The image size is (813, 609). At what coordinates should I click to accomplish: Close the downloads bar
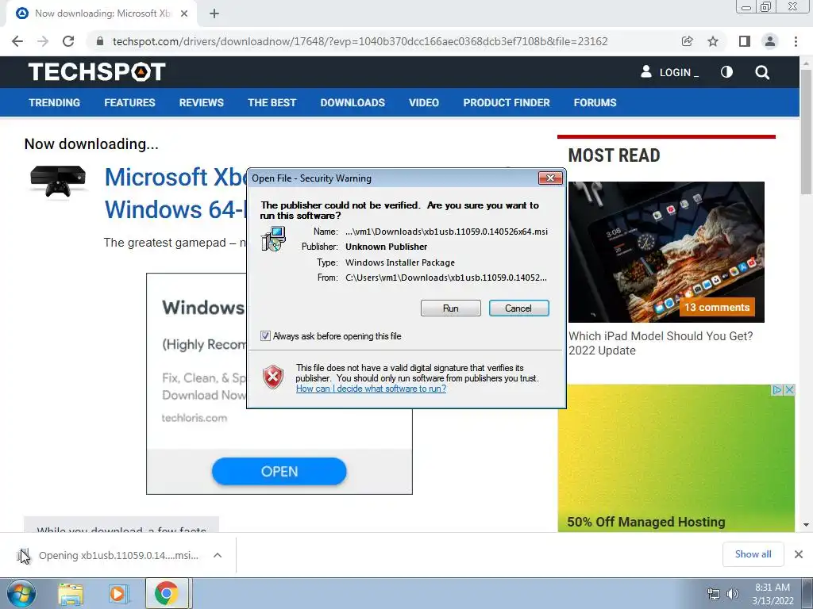(x=799, y=554)
